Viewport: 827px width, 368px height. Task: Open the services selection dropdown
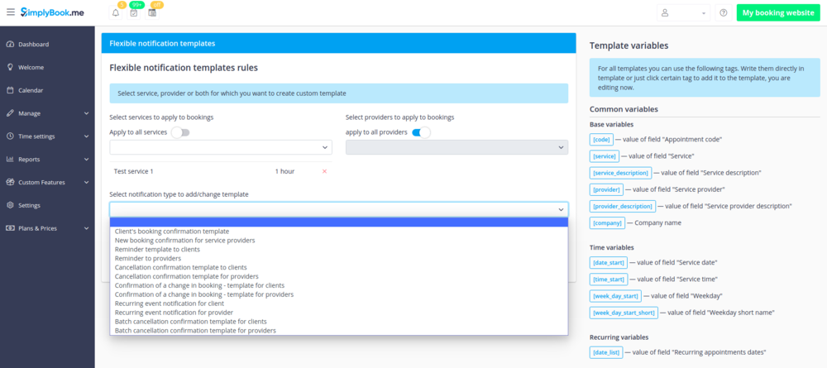(220, 147)
